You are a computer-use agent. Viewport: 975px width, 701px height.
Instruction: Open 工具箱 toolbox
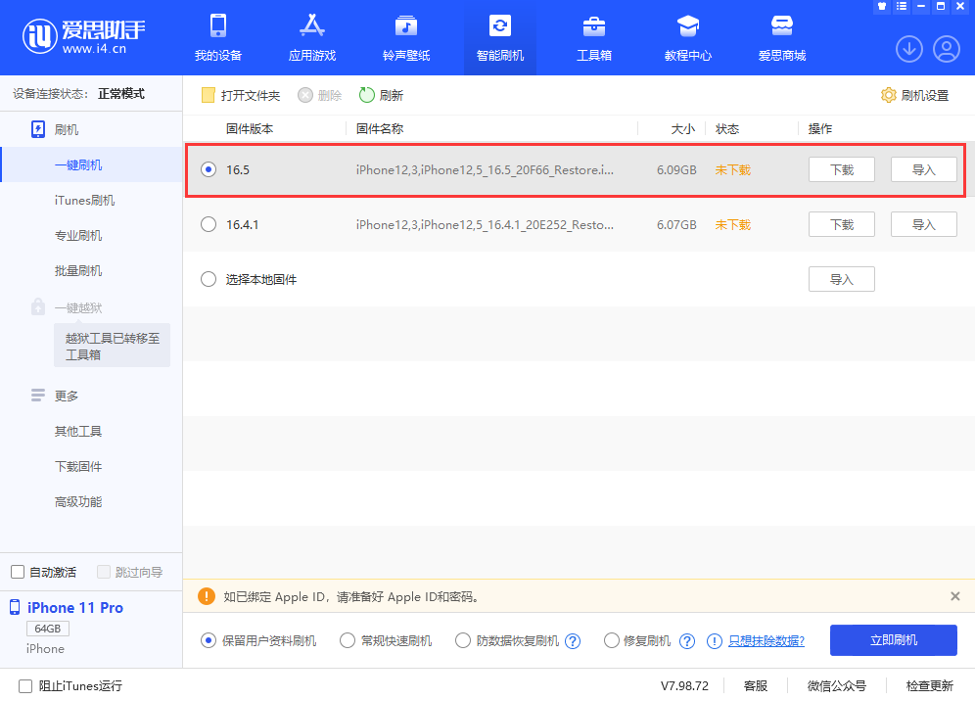point(594,38)
